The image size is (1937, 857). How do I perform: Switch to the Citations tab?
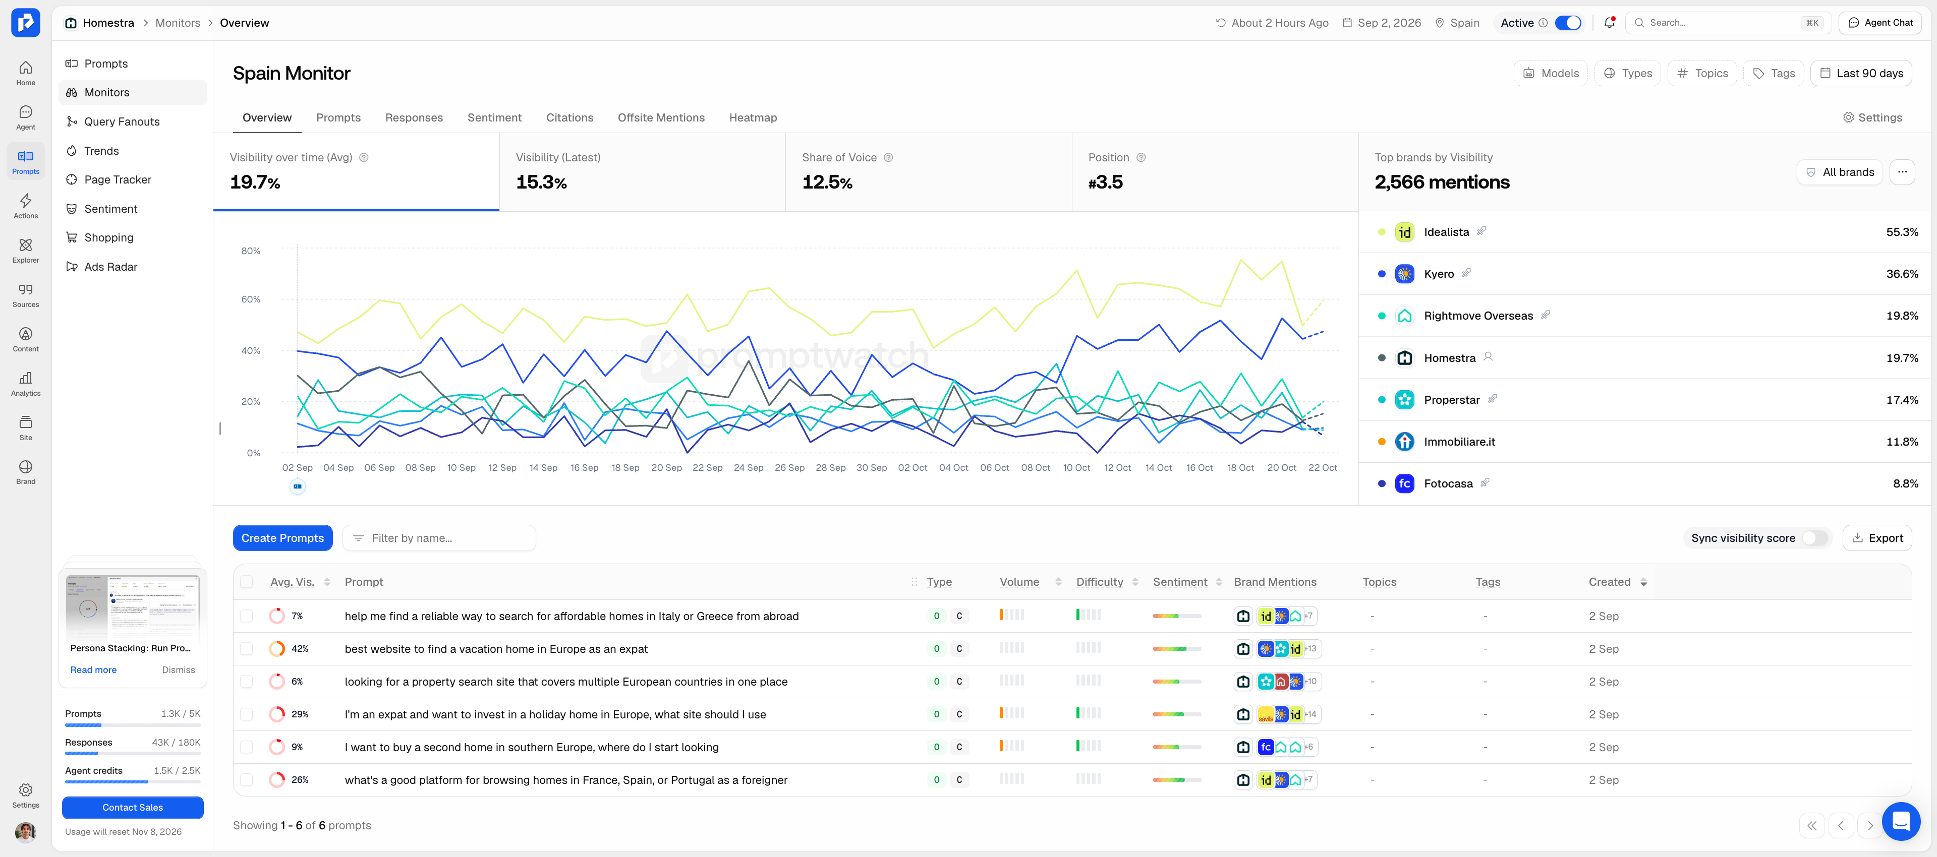(x=569, y=118)
